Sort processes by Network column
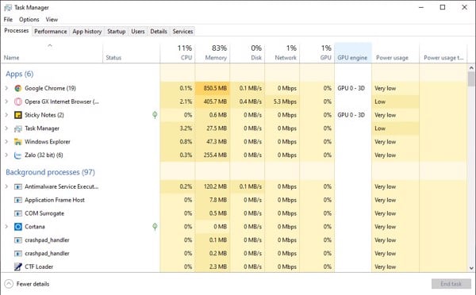Image resolution: width=476 pixels, height=295 pixels. (x=282, y=53)
